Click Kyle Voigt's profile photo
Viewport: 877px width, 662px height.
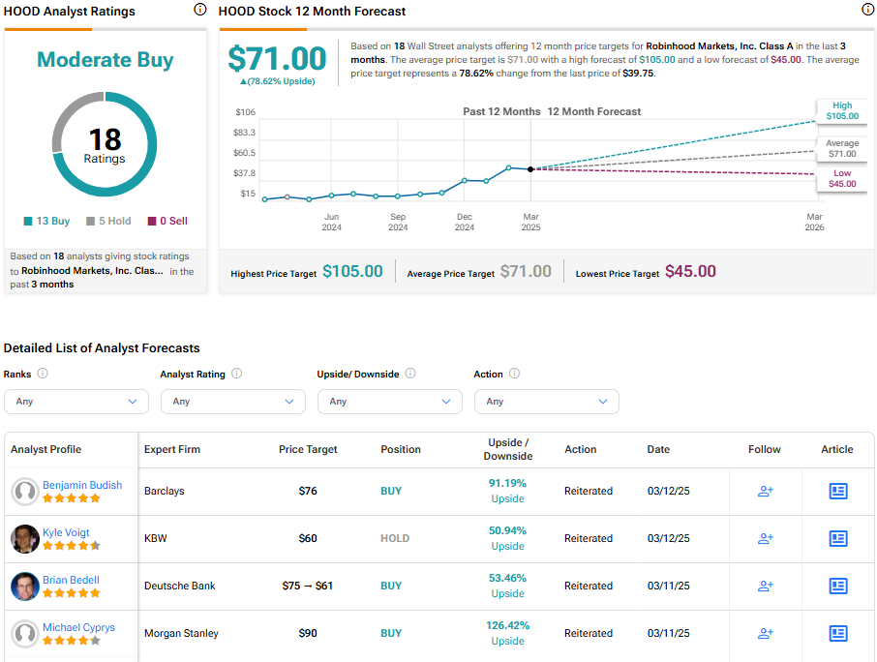pyautogui.click(x=25, y=539)
